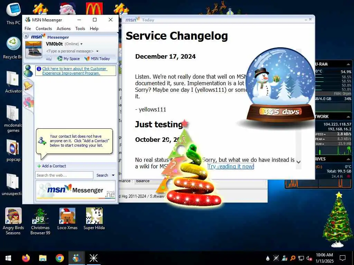
Task: Open the Windows Start menu
Action: pos(8,258)
